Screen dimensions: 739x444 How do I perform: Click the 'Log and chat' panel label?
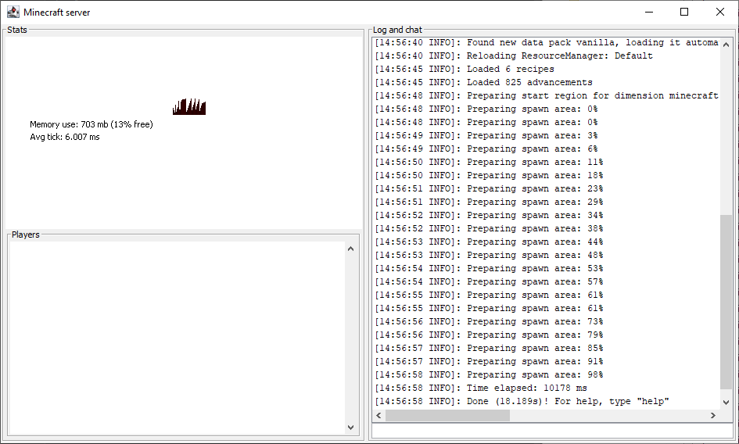click(397, 30)
